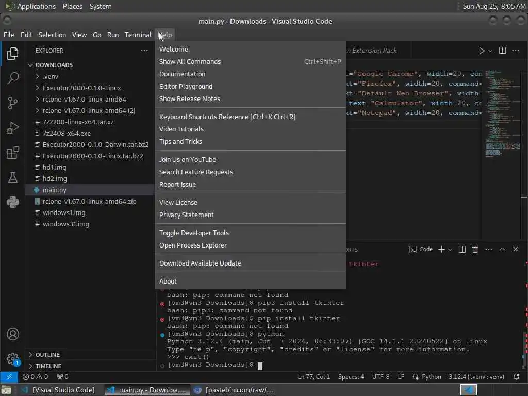Choose Show Release Notes
528x396 pixels.
click(251, 98)
